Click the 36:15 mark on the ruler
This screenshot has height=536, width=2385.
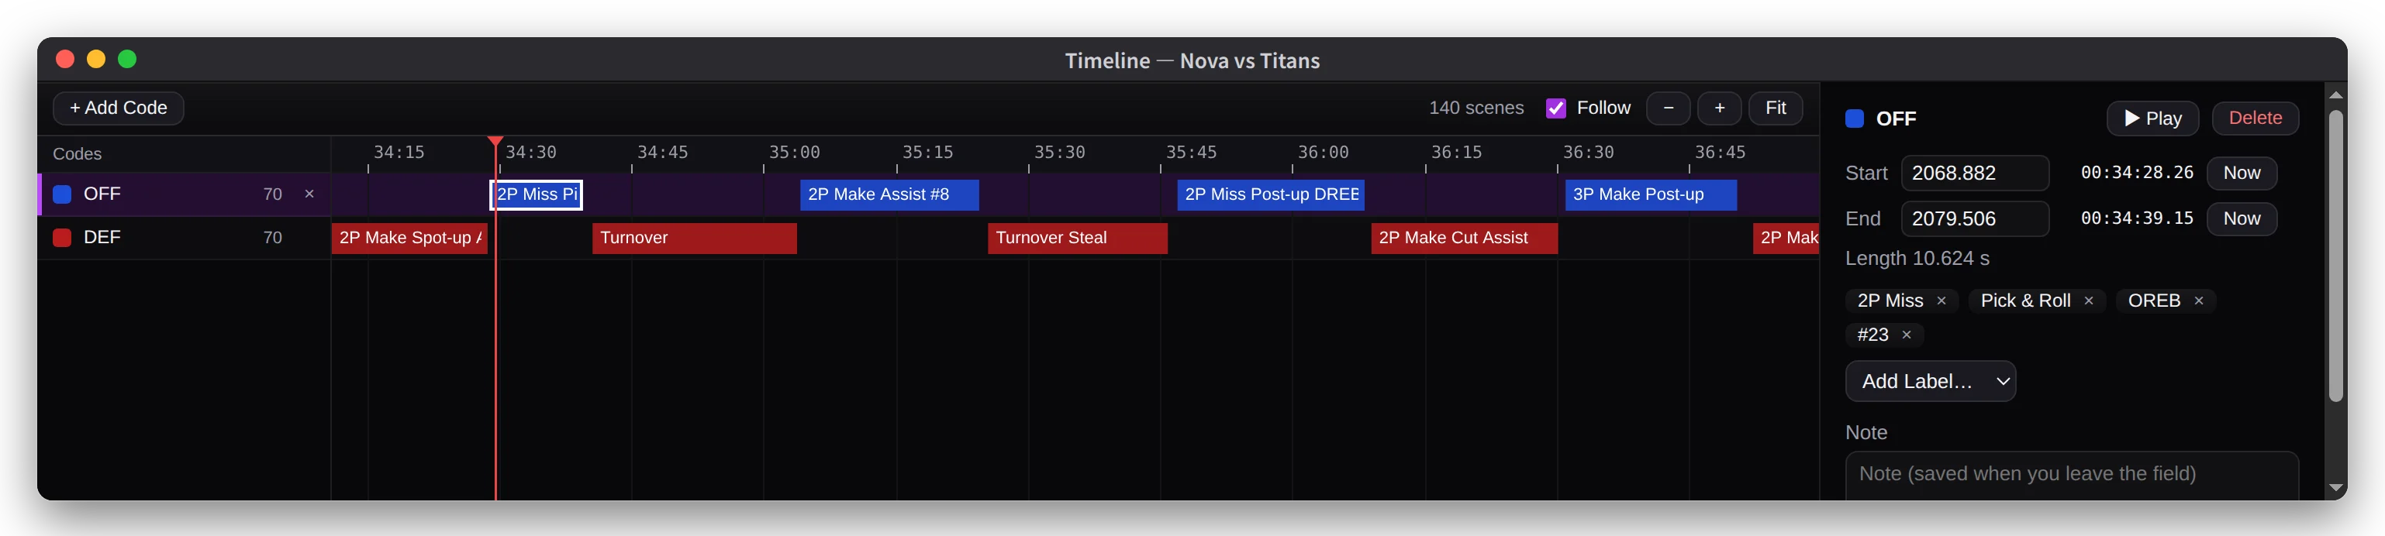[1456, 153]
